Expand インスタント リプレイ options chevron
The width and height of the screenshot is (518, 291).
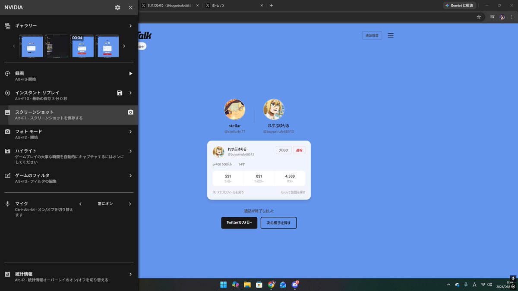pyautogui.click(x=130, y=93)
